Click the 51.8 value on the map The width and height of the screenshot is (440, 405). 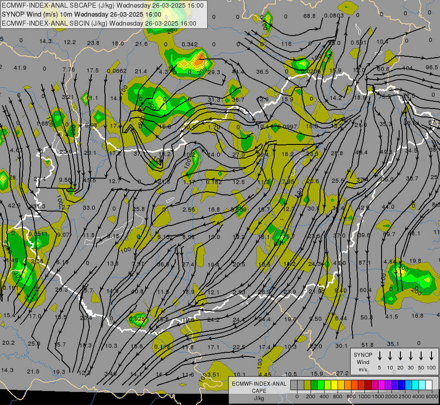tap(368, 345)
